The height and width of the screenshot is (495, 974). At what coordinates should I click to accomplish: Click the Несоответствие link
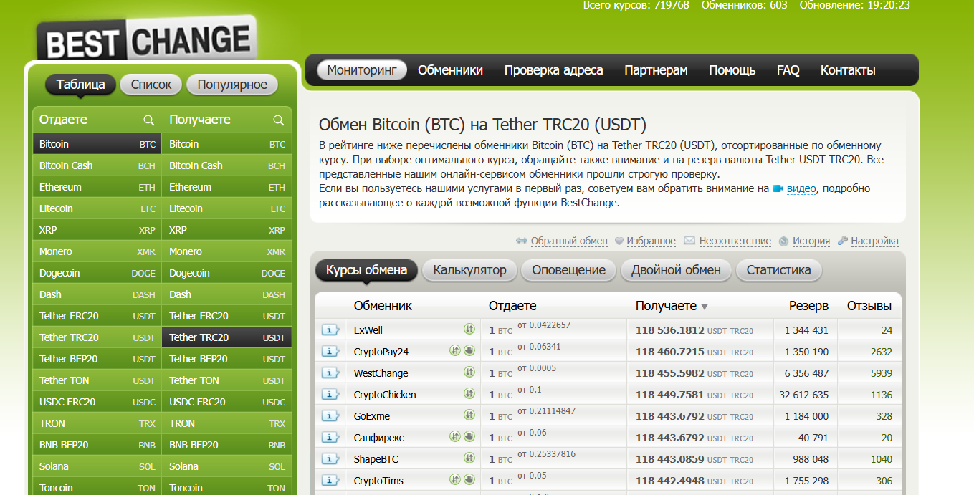click(x=735, y=241)
